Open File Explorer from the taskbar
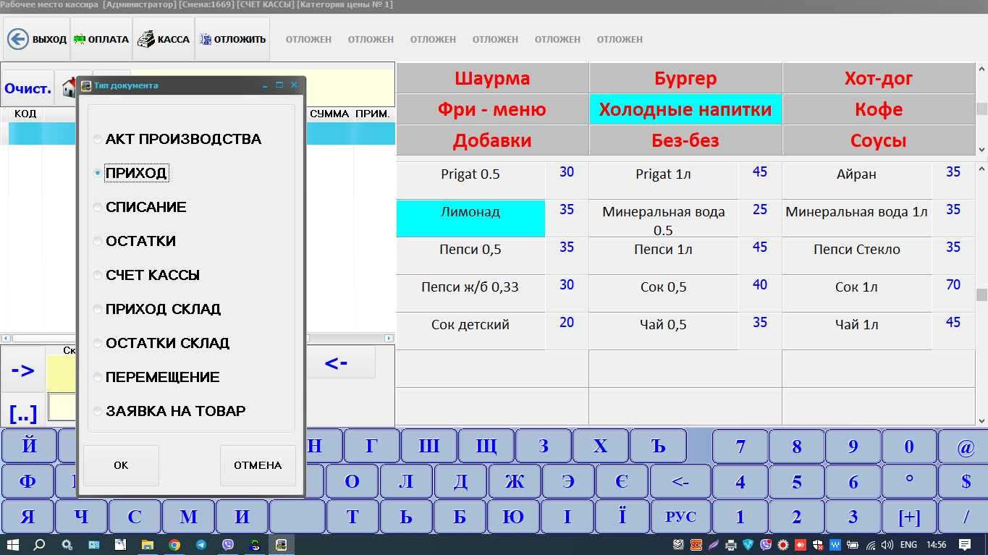The height and width of the screenshot is (555, 988). click(148, 544)
